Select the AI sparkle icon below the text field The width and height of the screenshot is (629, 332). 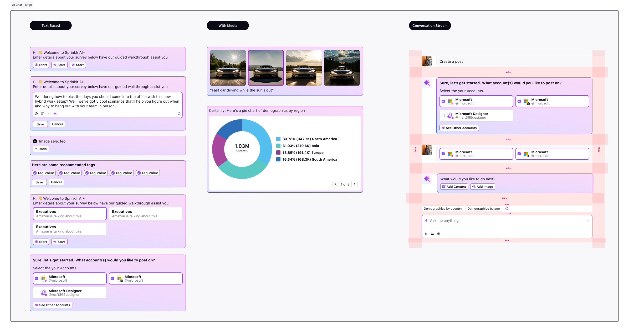pyautogui.click(x=55, y=114)
